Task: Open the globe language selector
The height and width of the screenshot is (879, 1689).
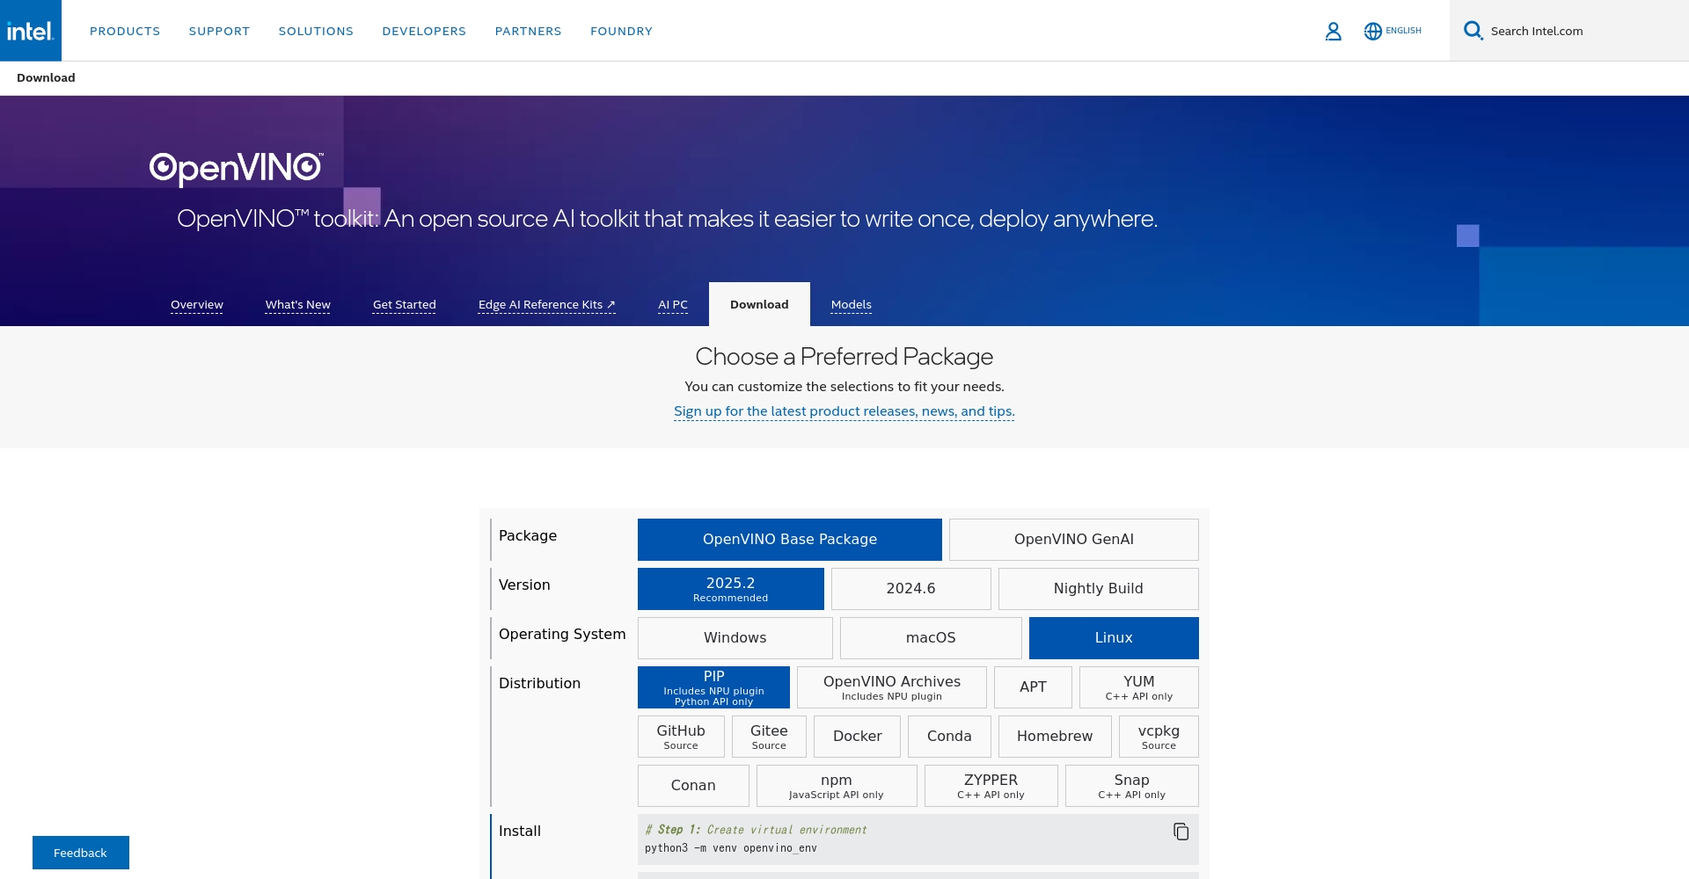Action: point(1372,32)
